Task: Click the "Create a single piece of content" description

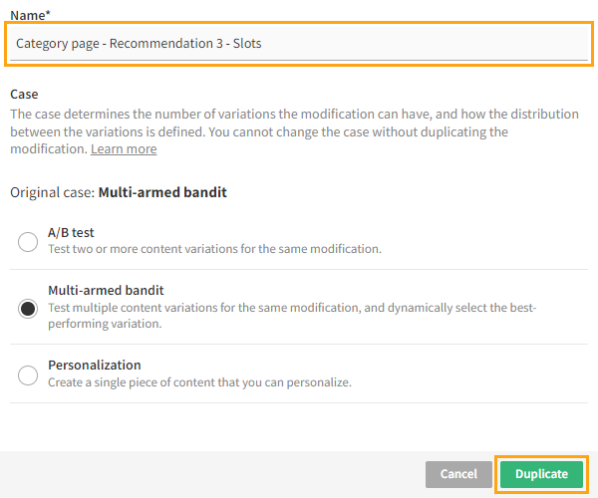Action: [x=199, y=382]
